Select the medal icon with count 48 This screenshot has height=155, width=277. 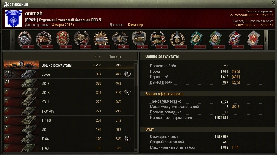click(120, 40)
